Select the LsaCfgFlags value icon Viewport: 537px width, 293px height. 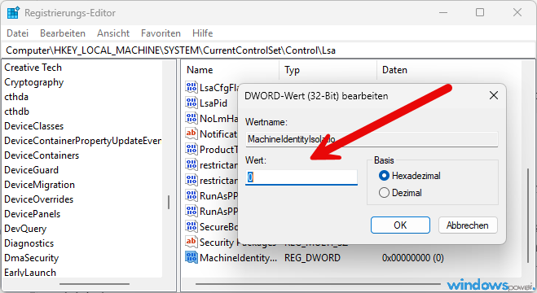pyautogui.click(x=191, y=87)
